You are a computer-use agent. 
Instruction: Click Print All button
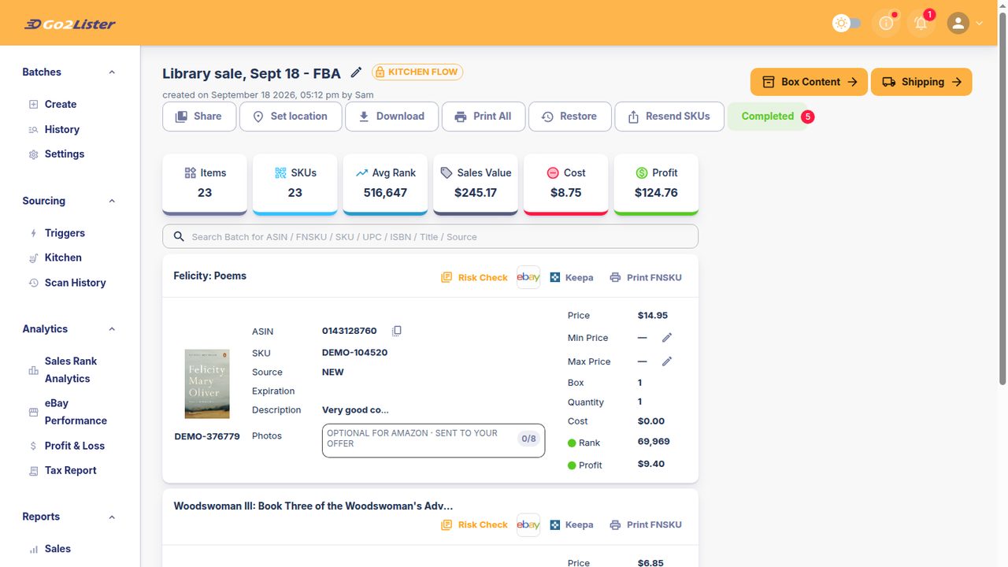[x=484, y=117]
